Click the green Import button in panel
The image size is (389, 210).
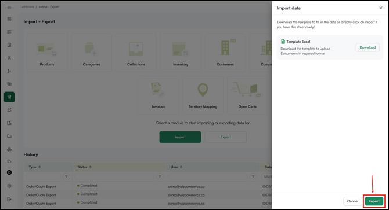[x=374, y=201]
